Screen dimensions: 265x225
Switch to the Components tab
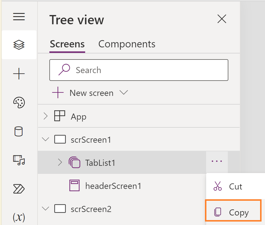click(127, 44)
